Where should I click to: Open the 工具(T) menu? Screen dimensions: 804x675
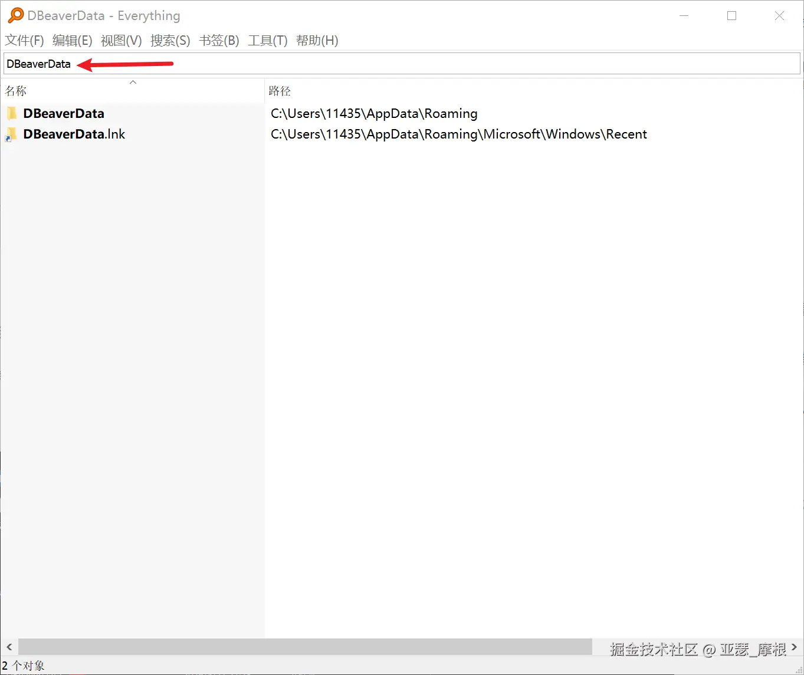click(x=268, y=40)
